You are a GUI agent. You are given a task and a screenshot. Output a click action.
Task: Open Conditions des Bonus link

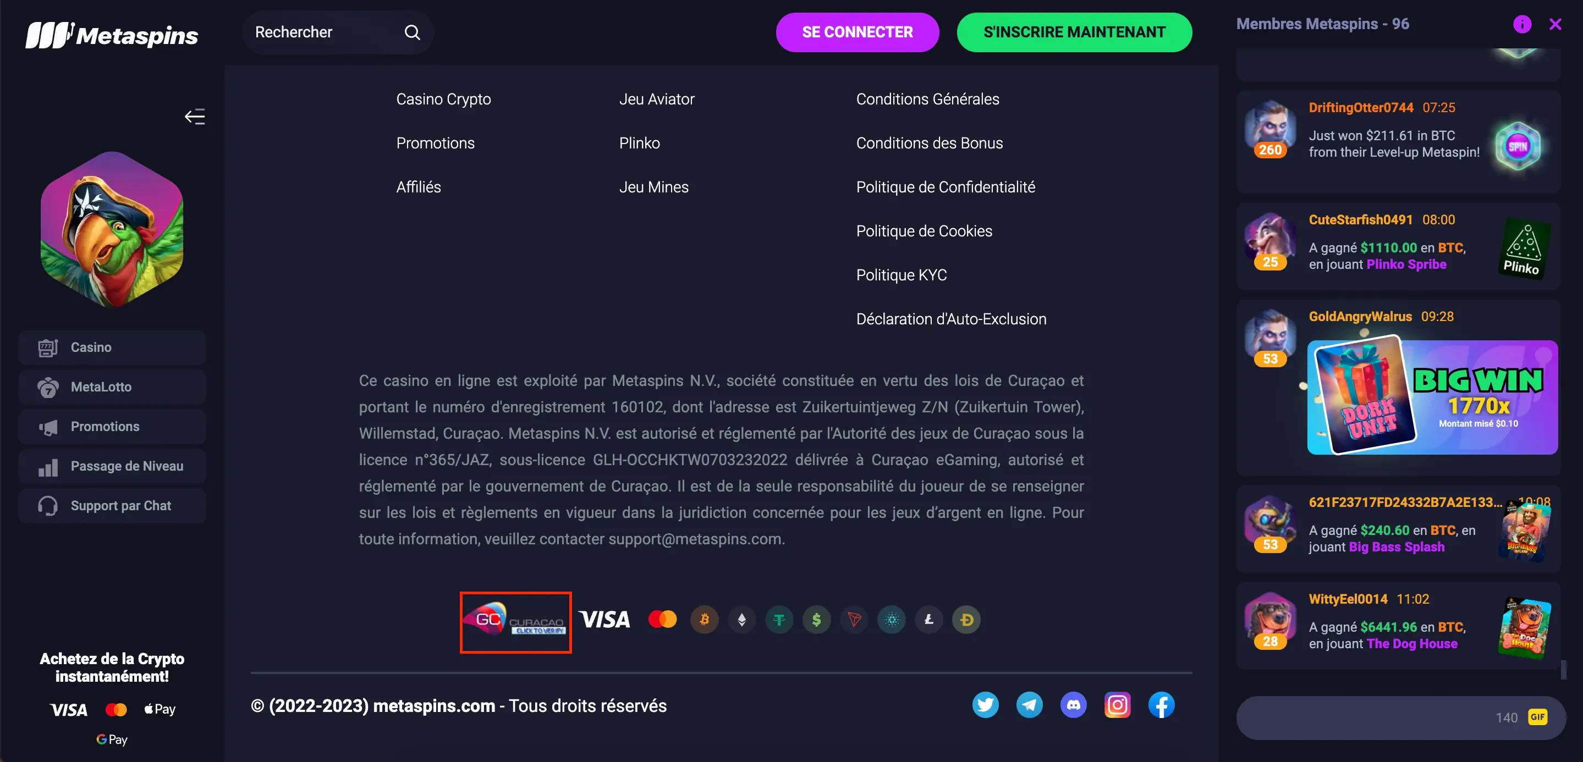pos(929,143)
